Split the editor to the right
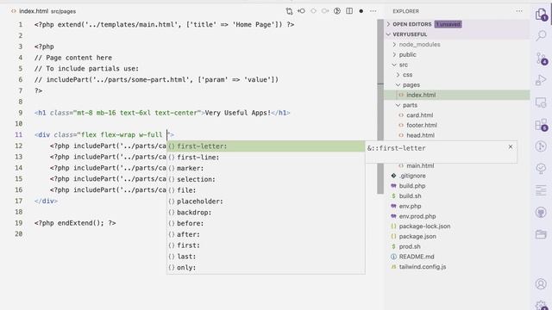 (x=349, y=11)
